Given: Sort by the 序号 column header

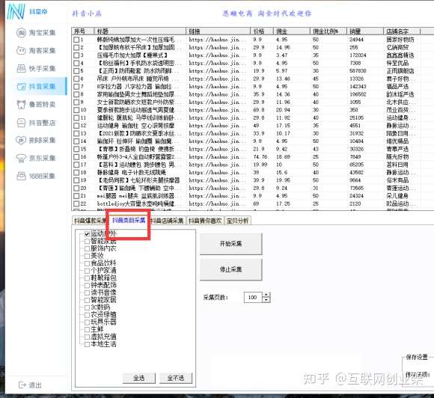Looking at the screenshot, I should click(x=83, y=31).
